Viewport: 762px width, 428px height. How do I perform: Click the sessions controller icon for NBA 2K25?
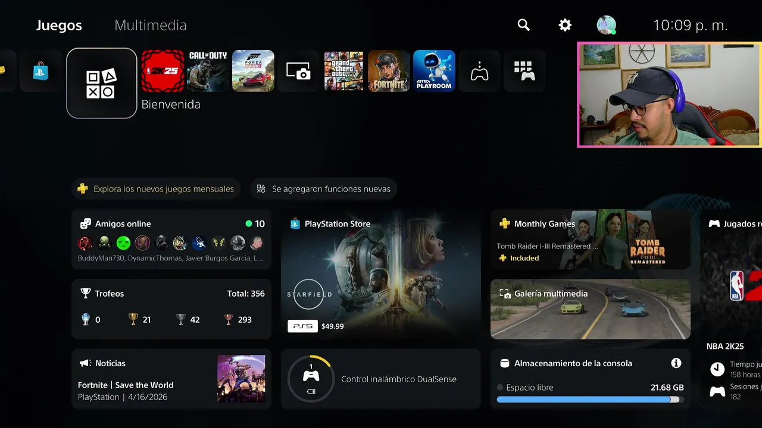[x=717, y=391]
